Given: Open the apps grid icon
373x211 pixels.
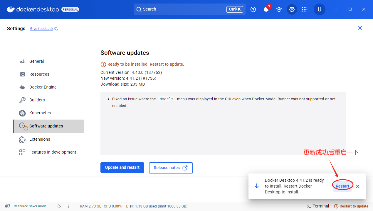Looking at the screenshot, I should pyautogui.click(x=304, y=9).
